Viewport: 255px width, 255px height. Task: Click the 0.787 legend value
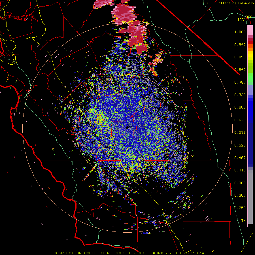click(240, 82)
